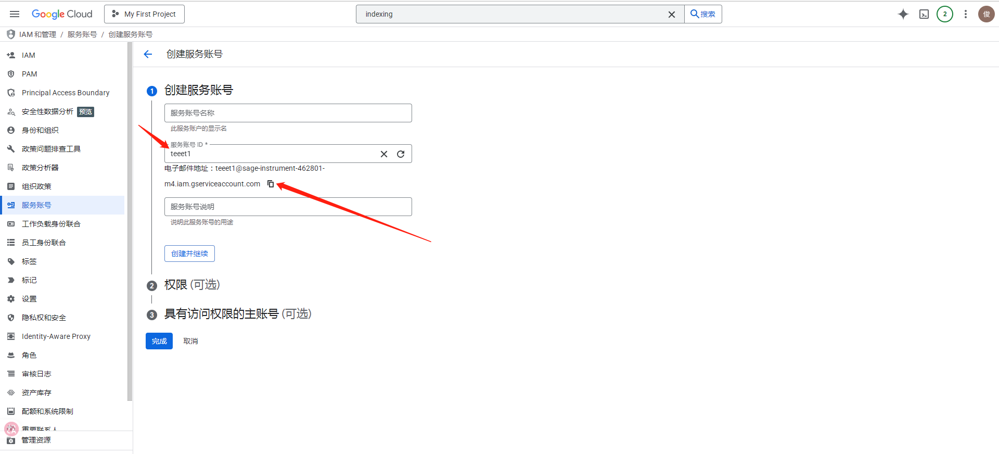The width and height of the screenshot is (999, 454).
Task: Click the 创建并继续 button
Action: tap(189, 254)
